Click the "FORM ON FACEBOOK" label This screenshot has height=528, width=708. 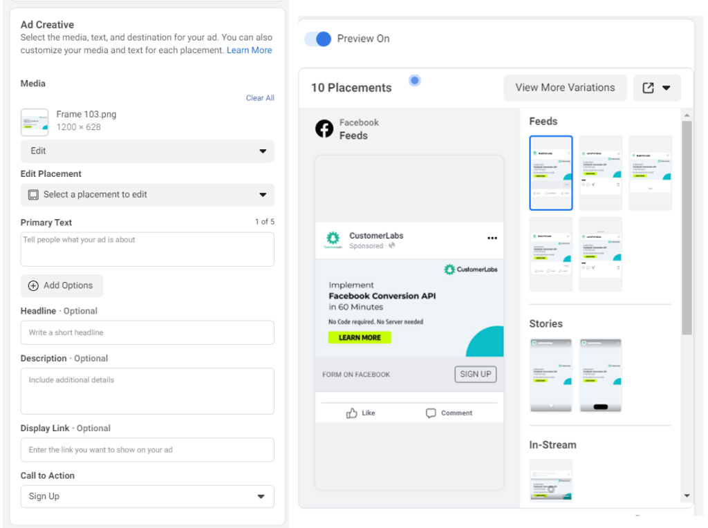pyautogui.click(x=356, y=375)
